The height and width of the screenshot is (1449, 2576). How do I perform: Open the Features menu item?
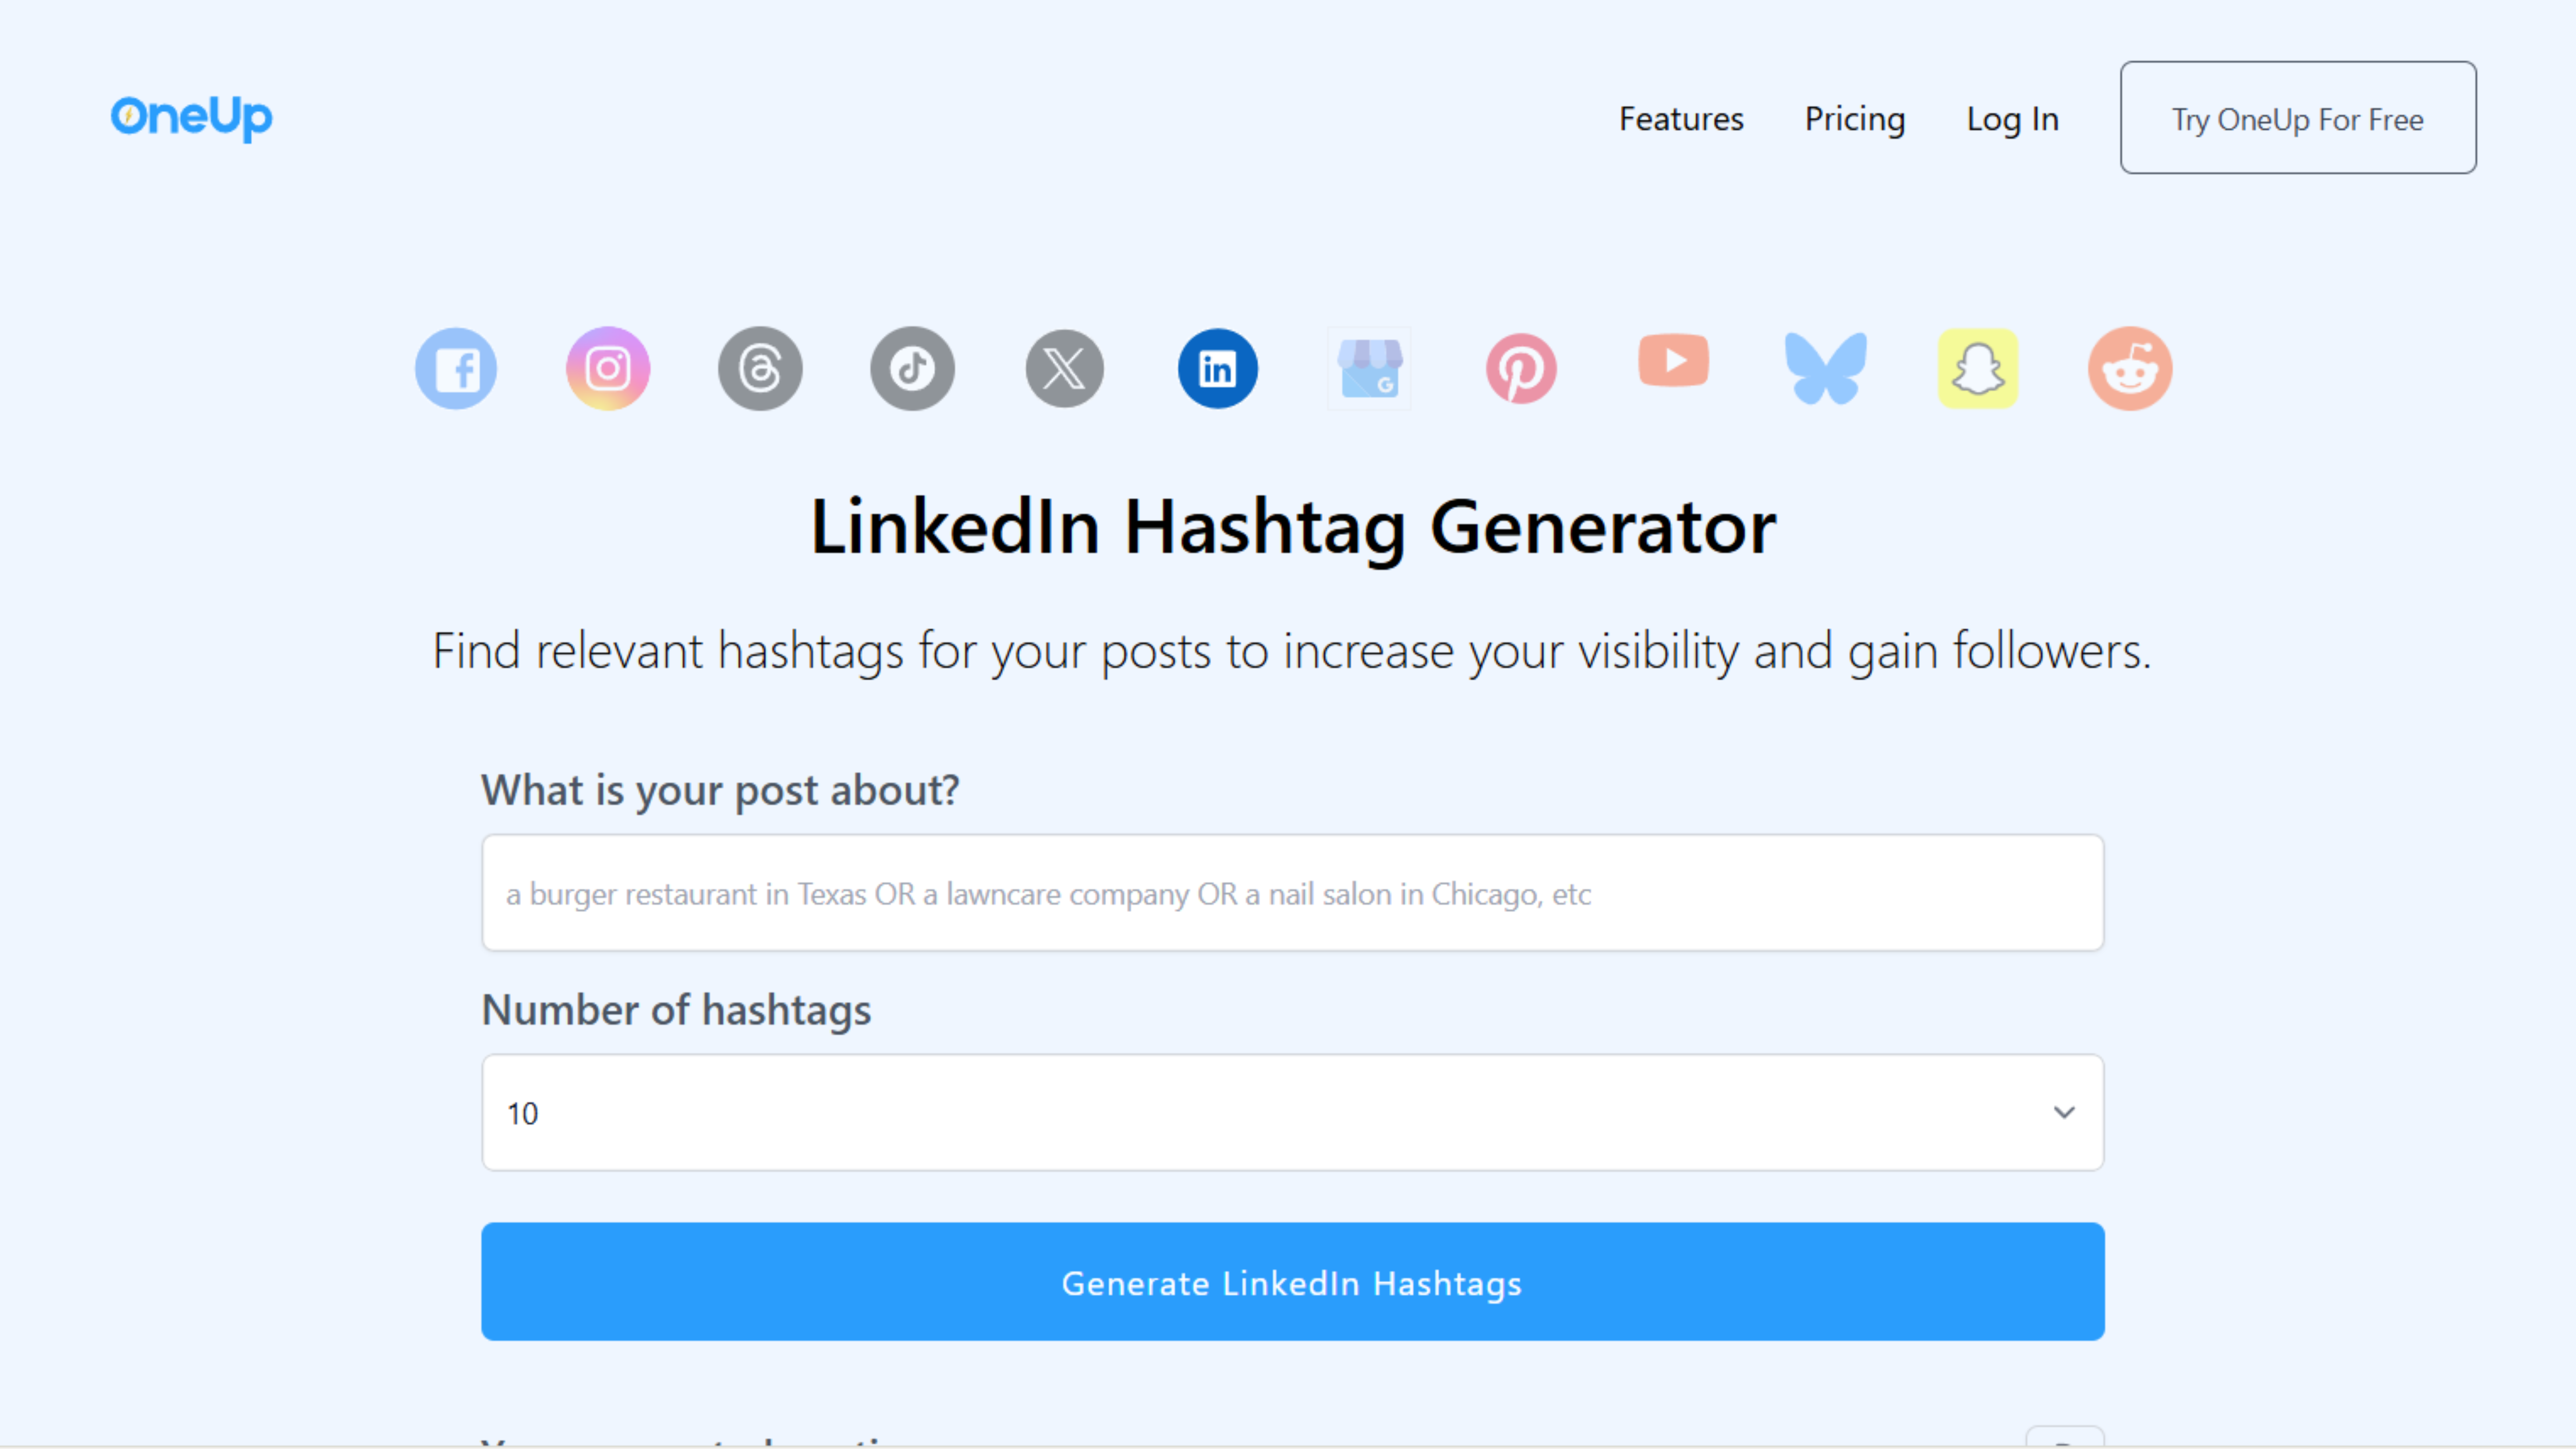coord(1681,119)
